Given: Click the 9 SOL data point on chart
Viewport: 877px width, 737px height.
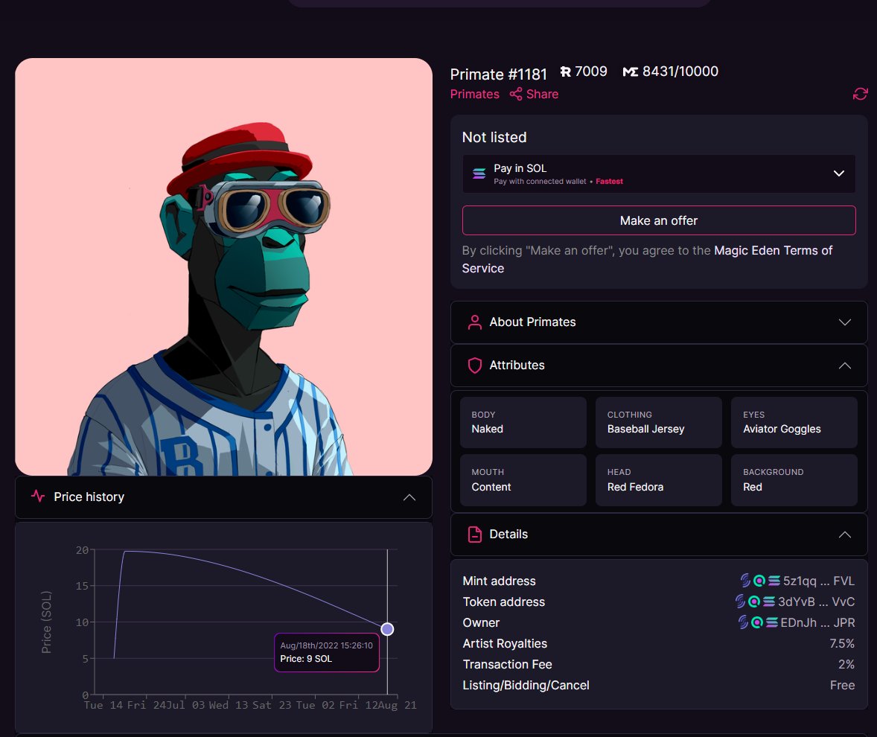Looking at the screenshot, I should (387, 629).
